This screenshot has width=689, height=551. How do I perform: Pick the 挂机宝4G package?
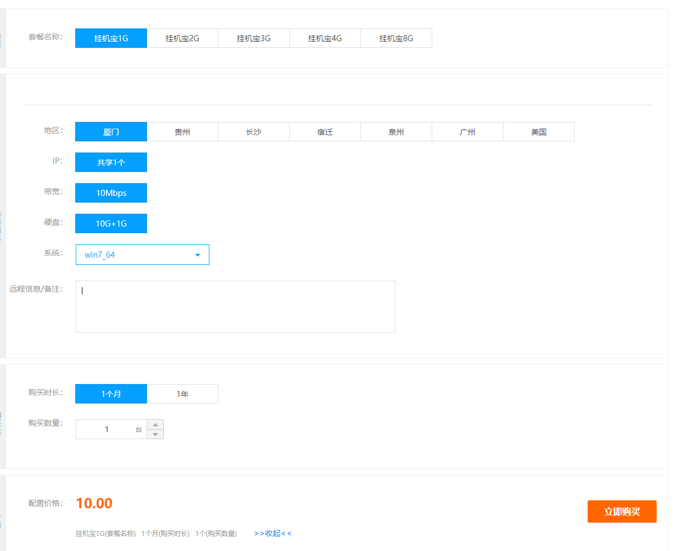[325, 38]
